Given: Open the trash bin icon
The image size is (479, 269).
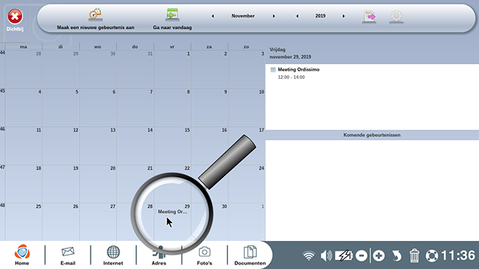Looking at the screenshot, I should 414,256.
